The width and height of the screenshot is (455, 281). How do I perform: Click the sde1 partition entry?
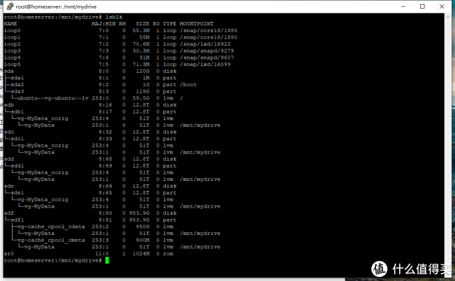(17, 193)
